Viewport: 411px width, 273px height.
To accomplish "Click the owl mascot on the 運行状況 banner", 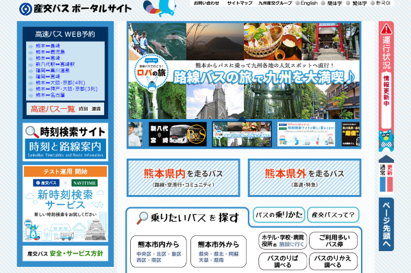I will click(386, 140).
